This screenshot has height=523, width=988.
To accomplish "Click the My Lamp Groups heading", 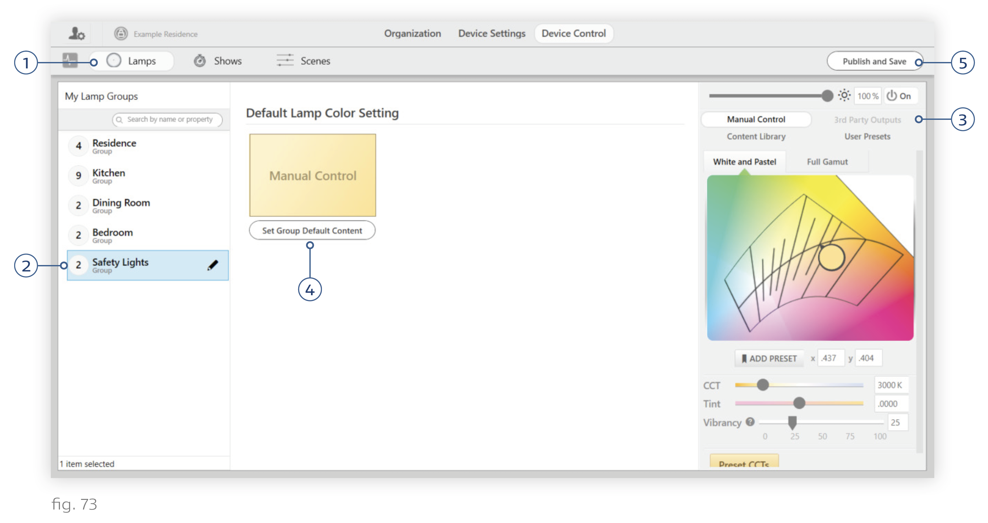I will point(101,96).
